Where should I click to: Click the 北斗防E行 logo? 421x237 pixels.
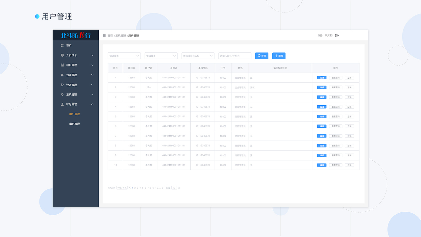click(x=76, y=35)
